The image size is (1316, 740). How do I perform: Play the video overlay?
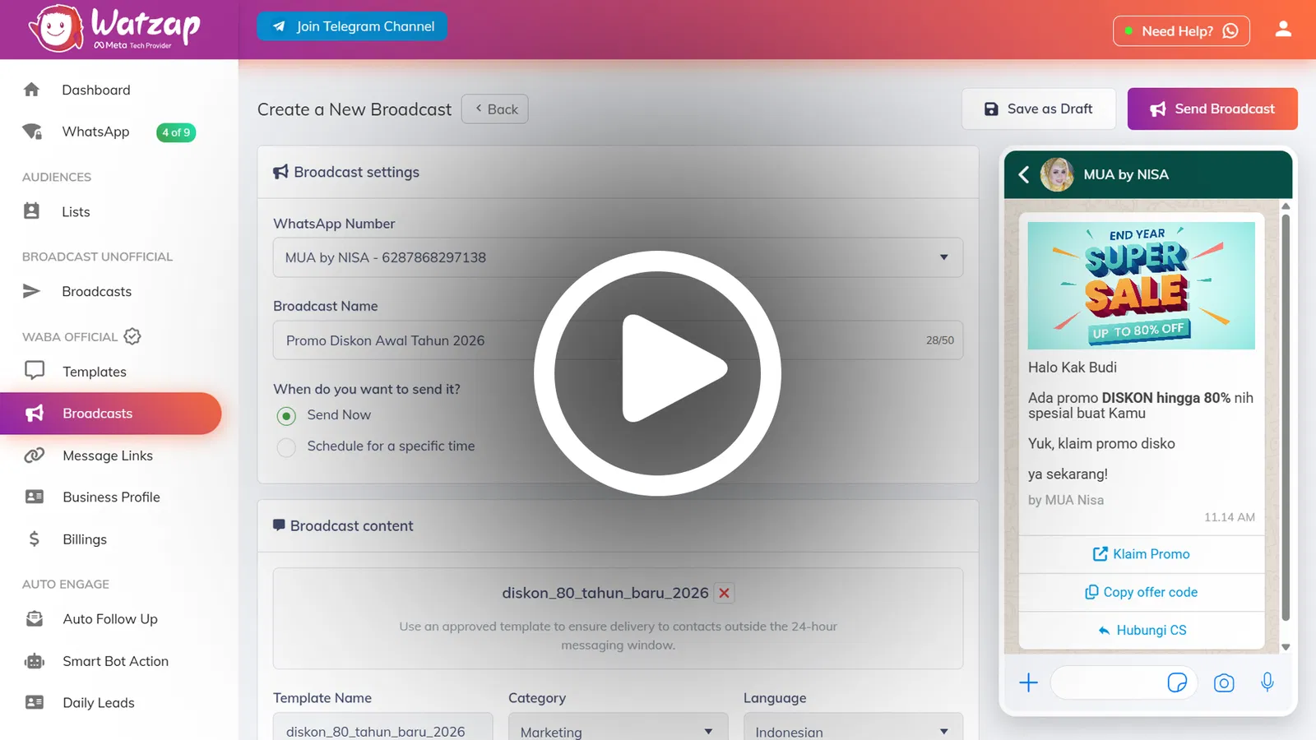click(x=657, y=372)
